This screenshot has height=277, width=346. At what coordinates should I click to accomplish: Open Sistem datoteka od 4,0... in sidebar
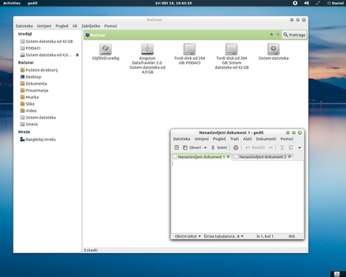point(46,55)
